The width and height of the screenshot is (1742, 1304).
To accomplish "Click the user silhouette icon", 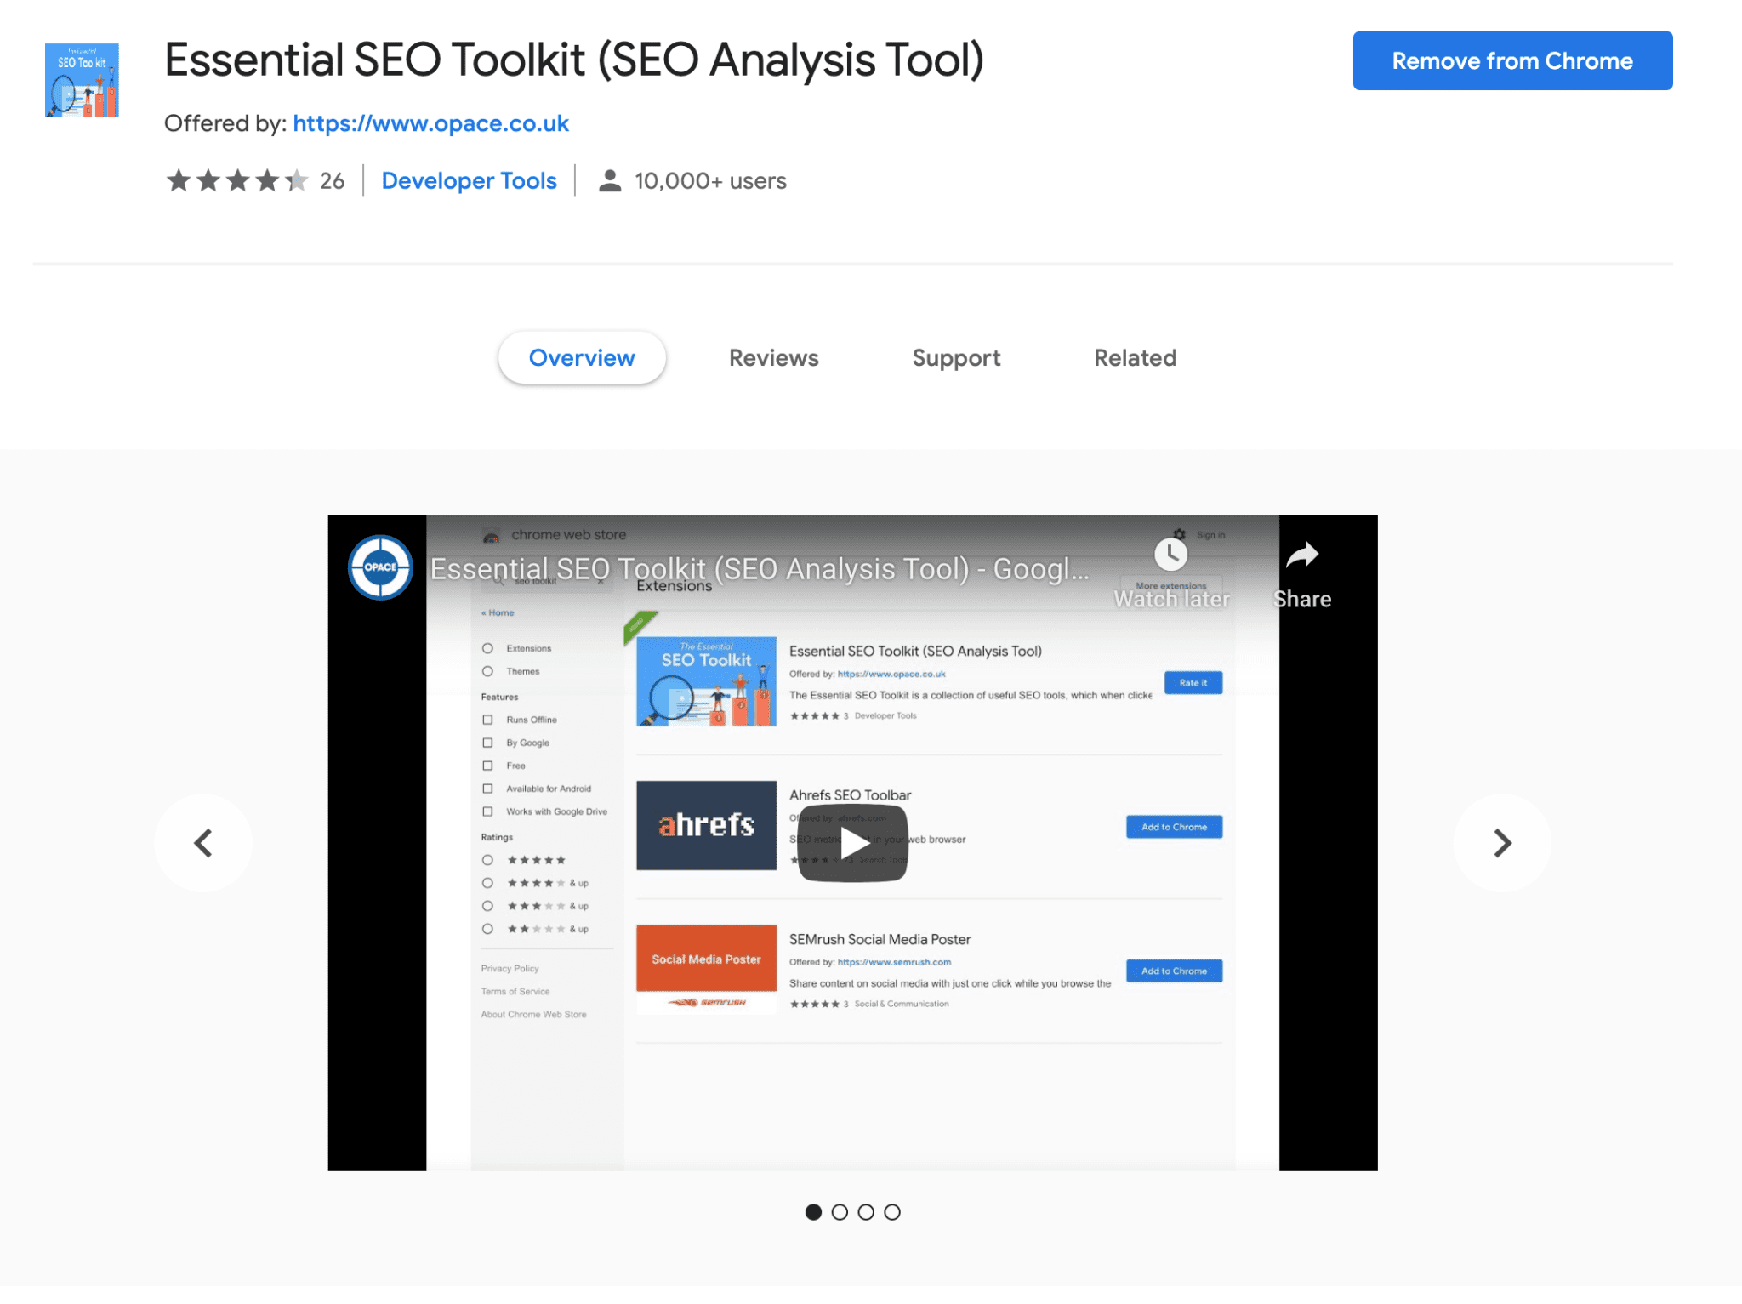I will [x=610, y=180].
